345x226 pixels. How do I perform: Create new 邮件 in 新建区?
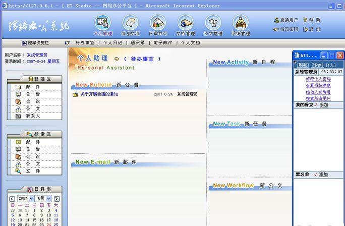click(33, 87)
